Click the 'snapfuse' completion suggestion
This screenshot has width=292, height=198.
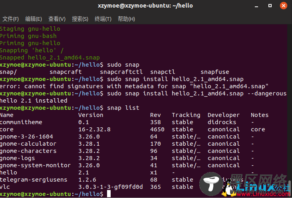[x=215, y=72]
